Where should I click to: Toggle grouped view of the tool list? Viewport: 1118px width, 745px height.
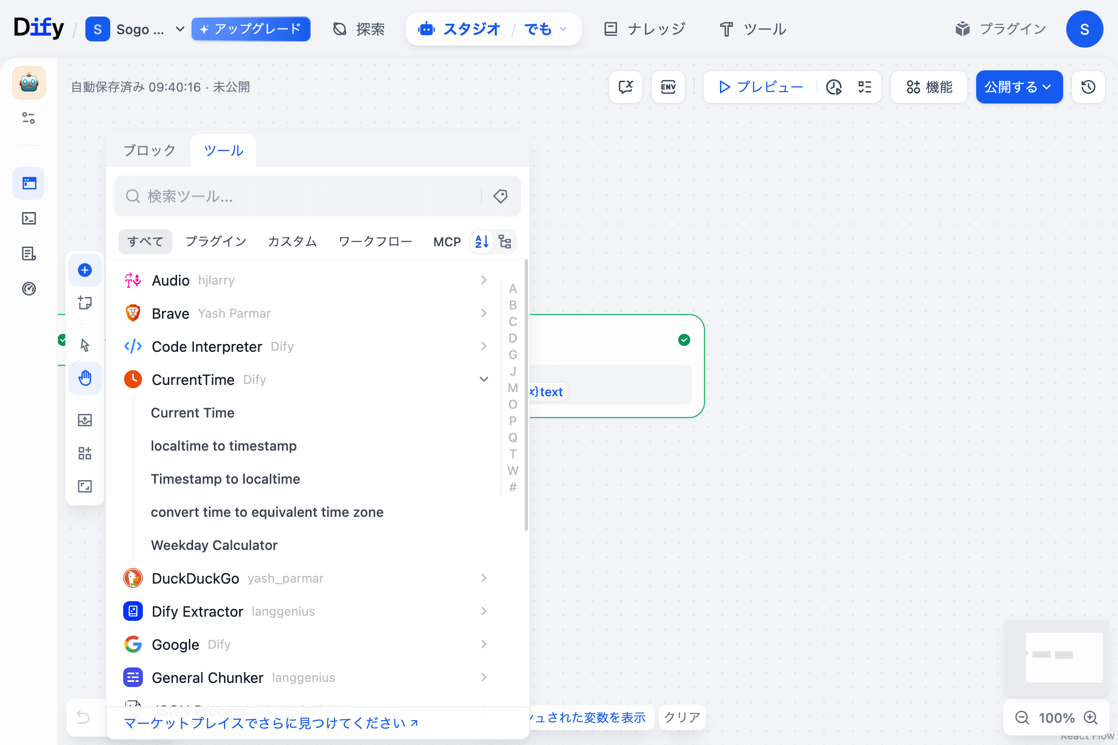tap(506, 242)
